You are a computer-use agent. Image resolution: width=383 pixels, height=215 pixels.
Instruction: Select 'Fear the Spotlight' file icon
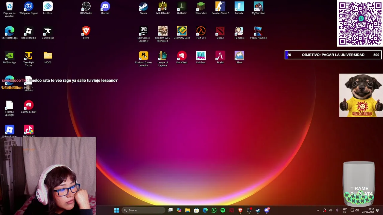[10, 108]
